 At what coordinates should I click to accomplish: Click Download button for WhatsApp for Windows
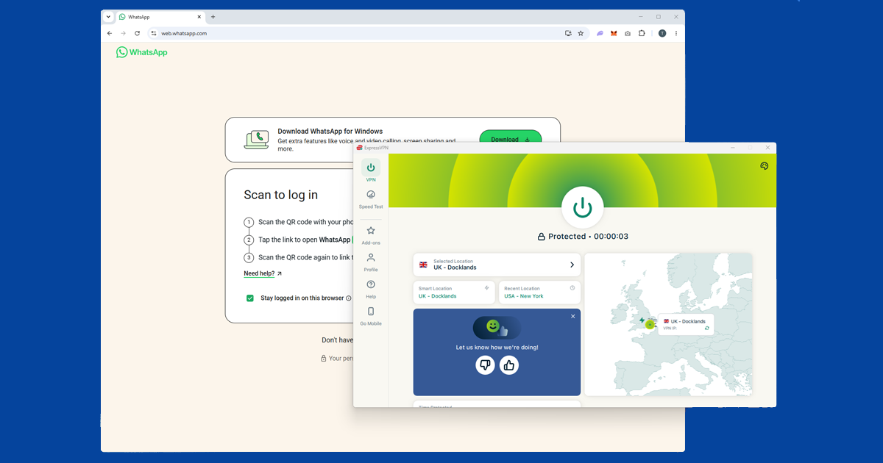pyautogui.click(x=511, y=140)
